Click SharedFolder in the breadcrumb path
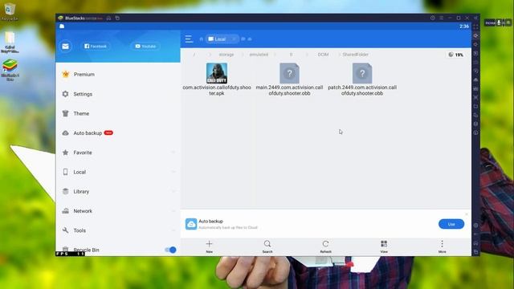Screen dimensions: 514x289 [355, 55]
